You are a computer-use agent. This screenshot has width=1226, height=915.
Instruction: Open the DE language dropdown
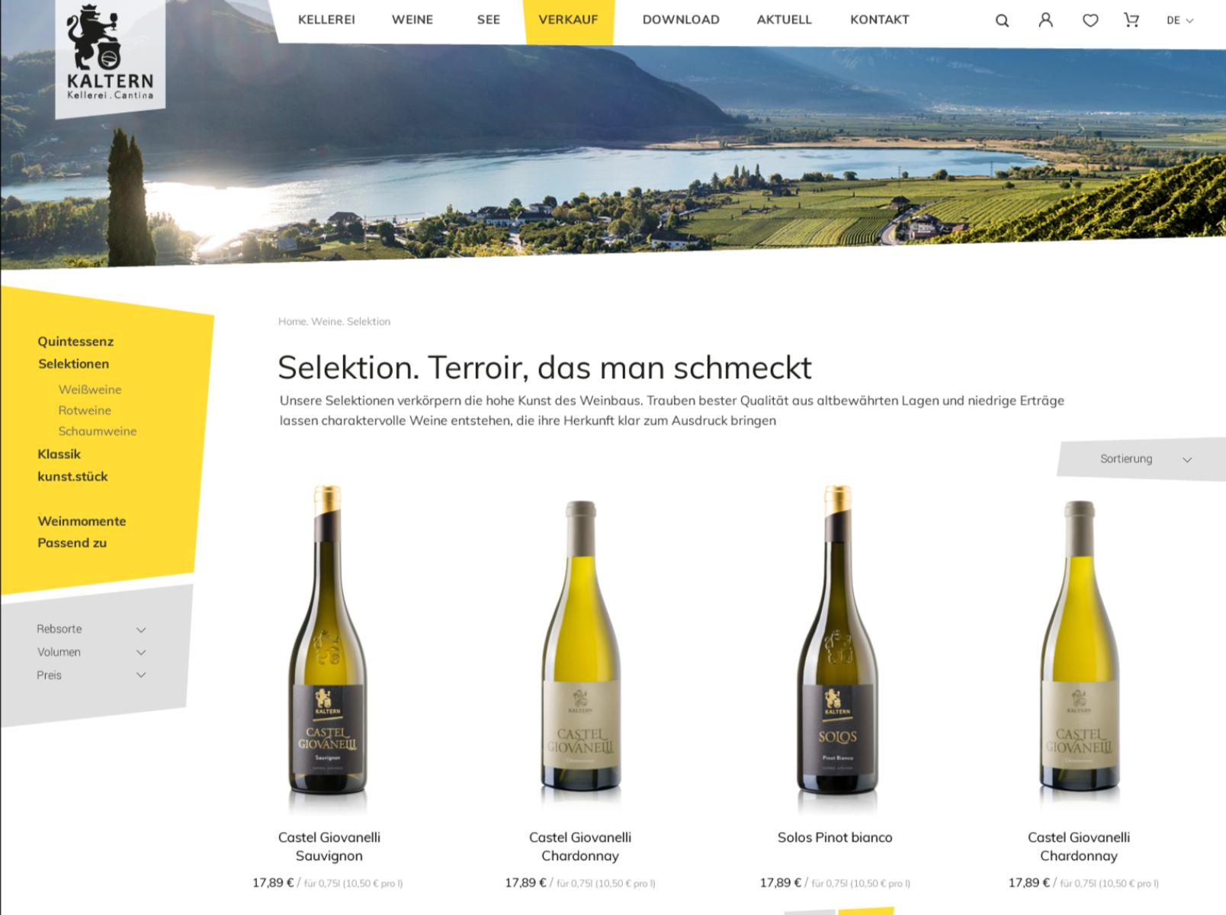1179,21
